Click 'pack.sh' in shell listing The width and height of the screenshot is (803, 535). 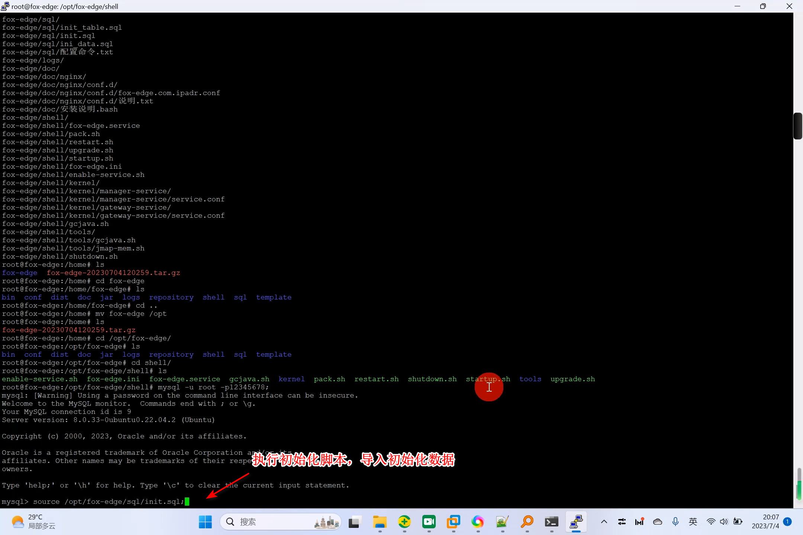tap(329, 379)
